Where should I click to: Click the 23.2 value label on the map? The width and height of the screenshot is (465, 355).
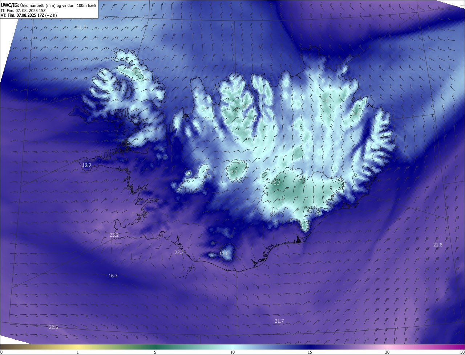coord(114,235)
